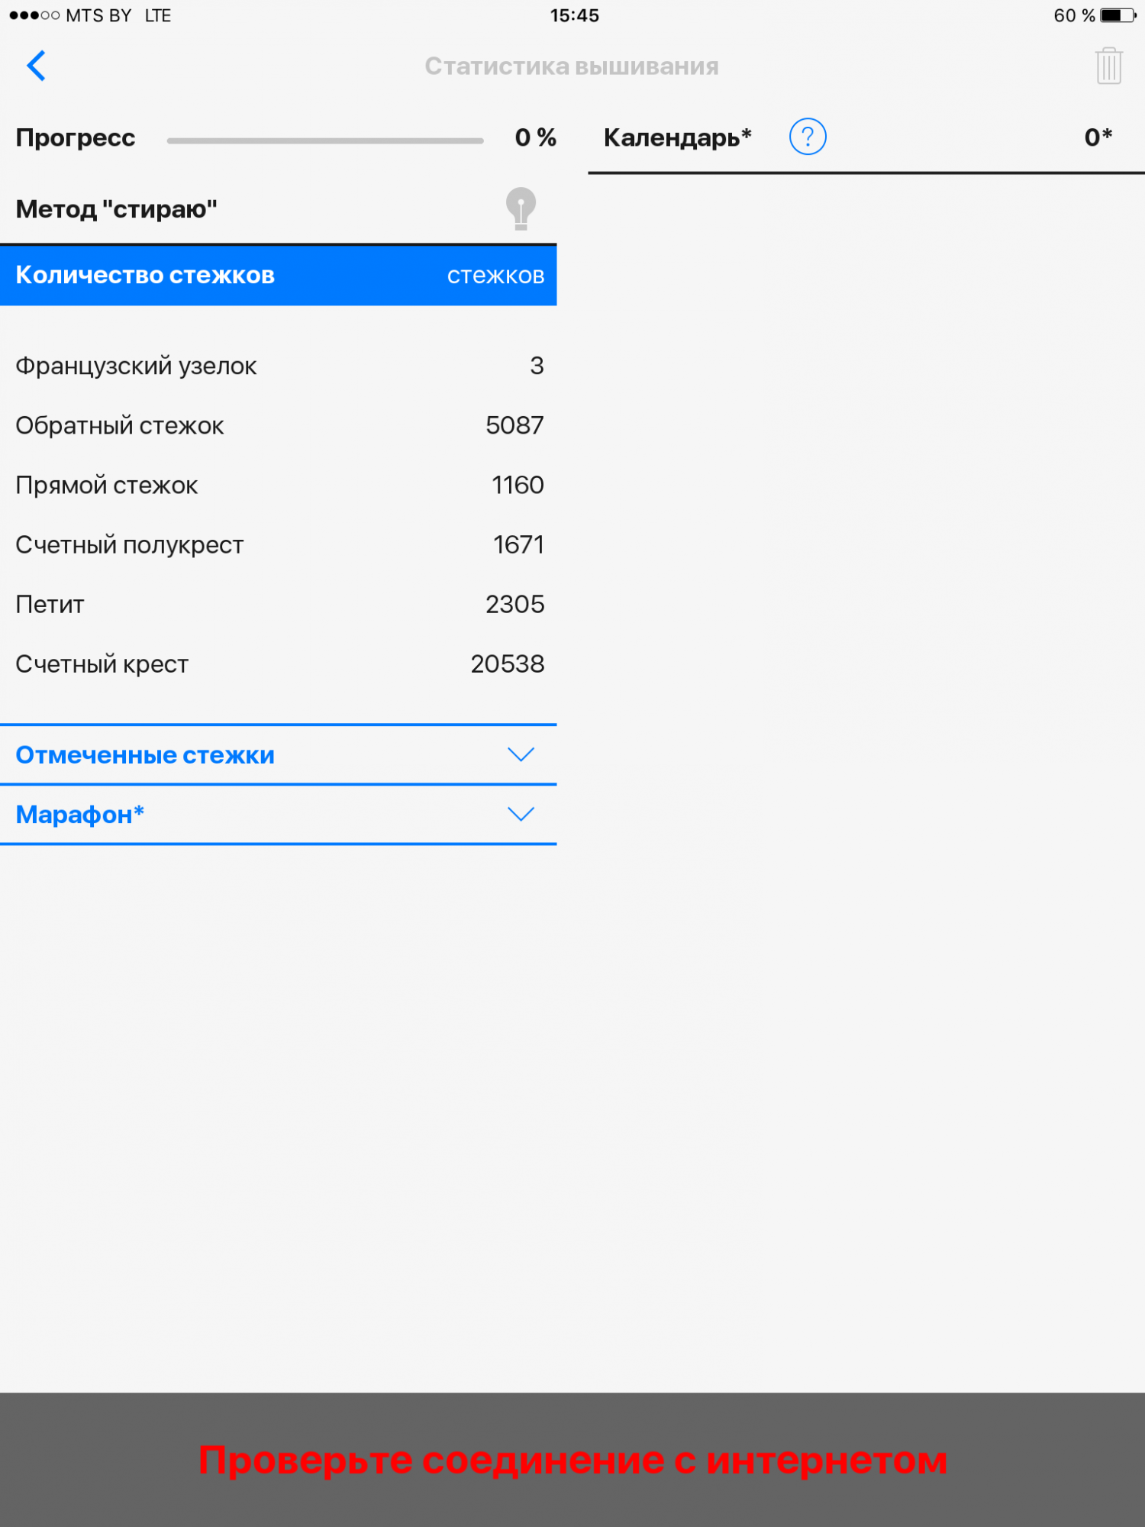Viewport: 1145px width, 1527px height.
Task: Click the progress bar track
Action: click(x=325, y=140)
